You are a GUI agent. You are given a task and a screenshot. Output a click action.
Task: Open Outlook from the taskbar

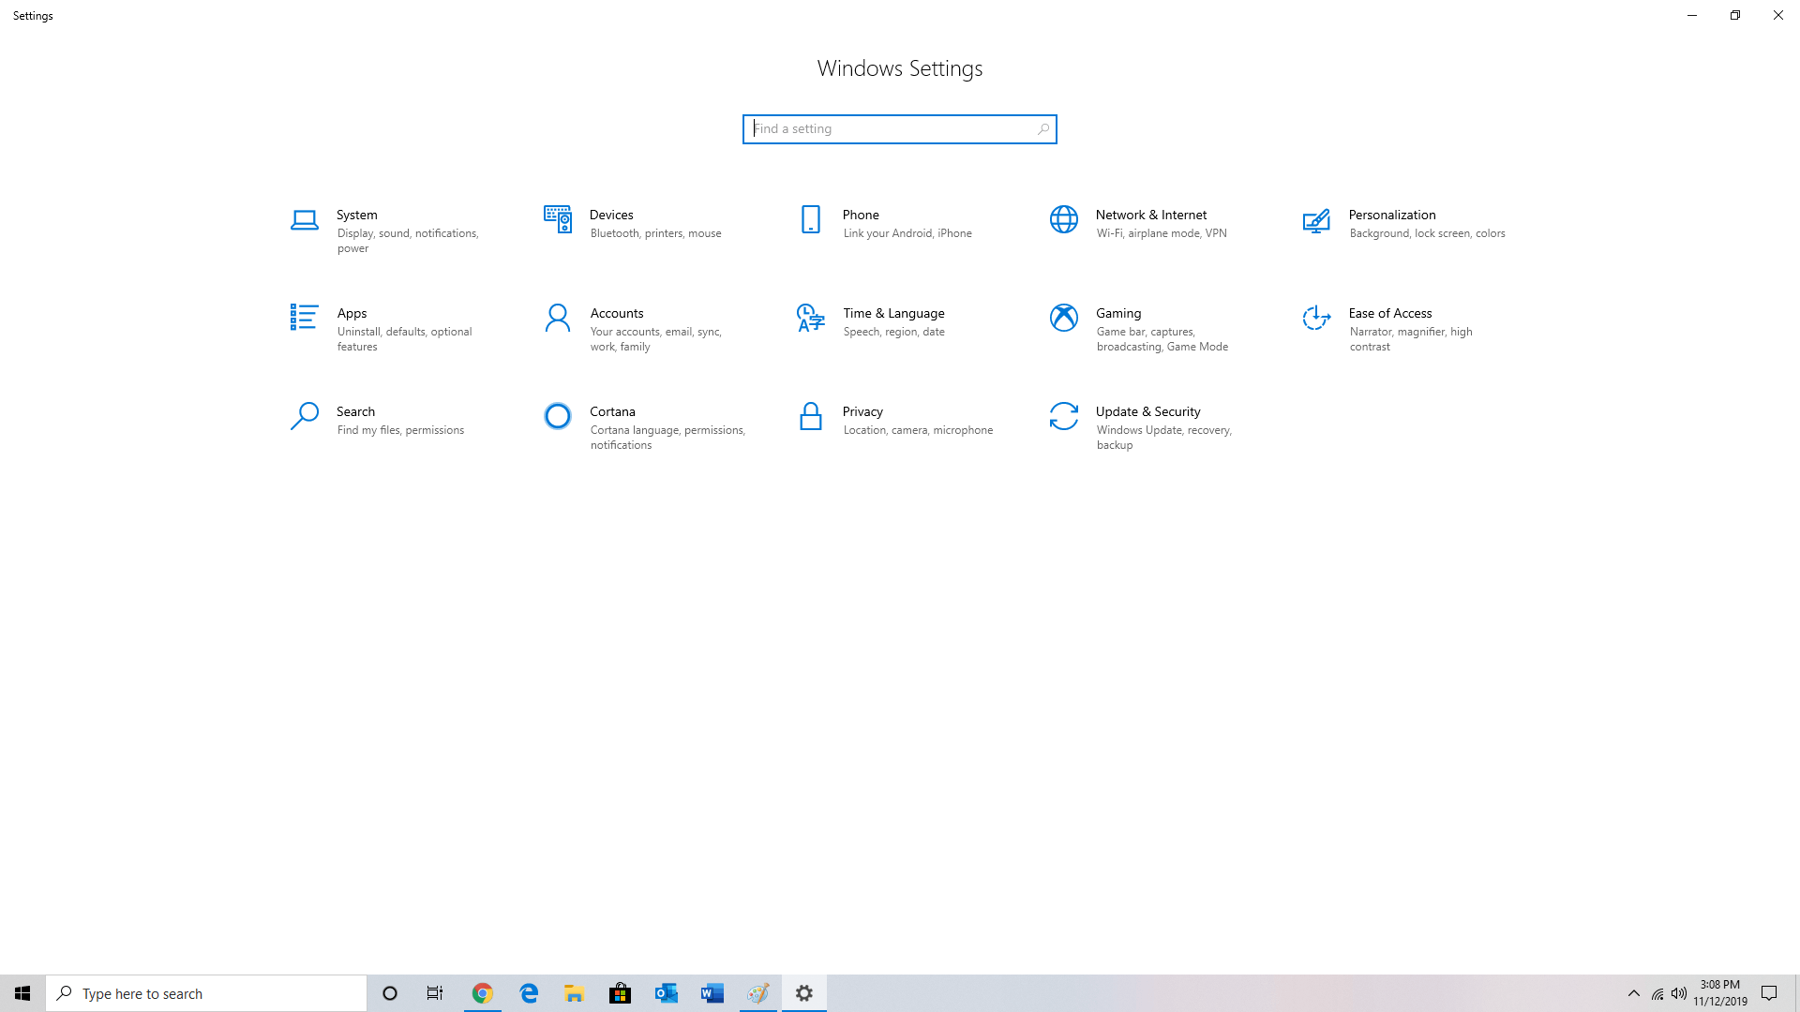(x=666, y=993)
